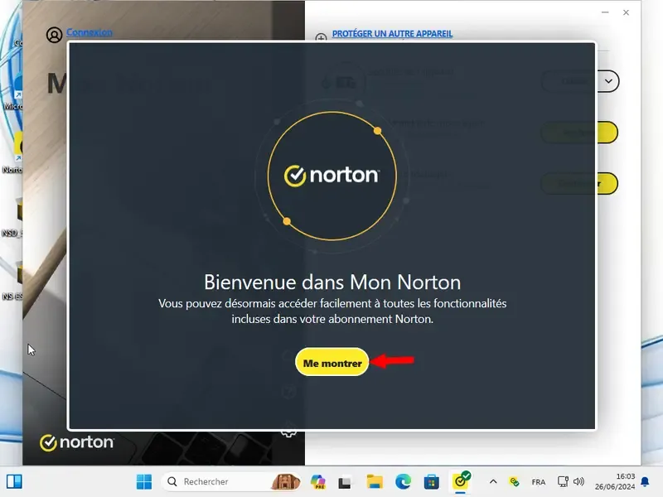Select the Norton app taskbar icon
The image size is (663, 497).
461,481
